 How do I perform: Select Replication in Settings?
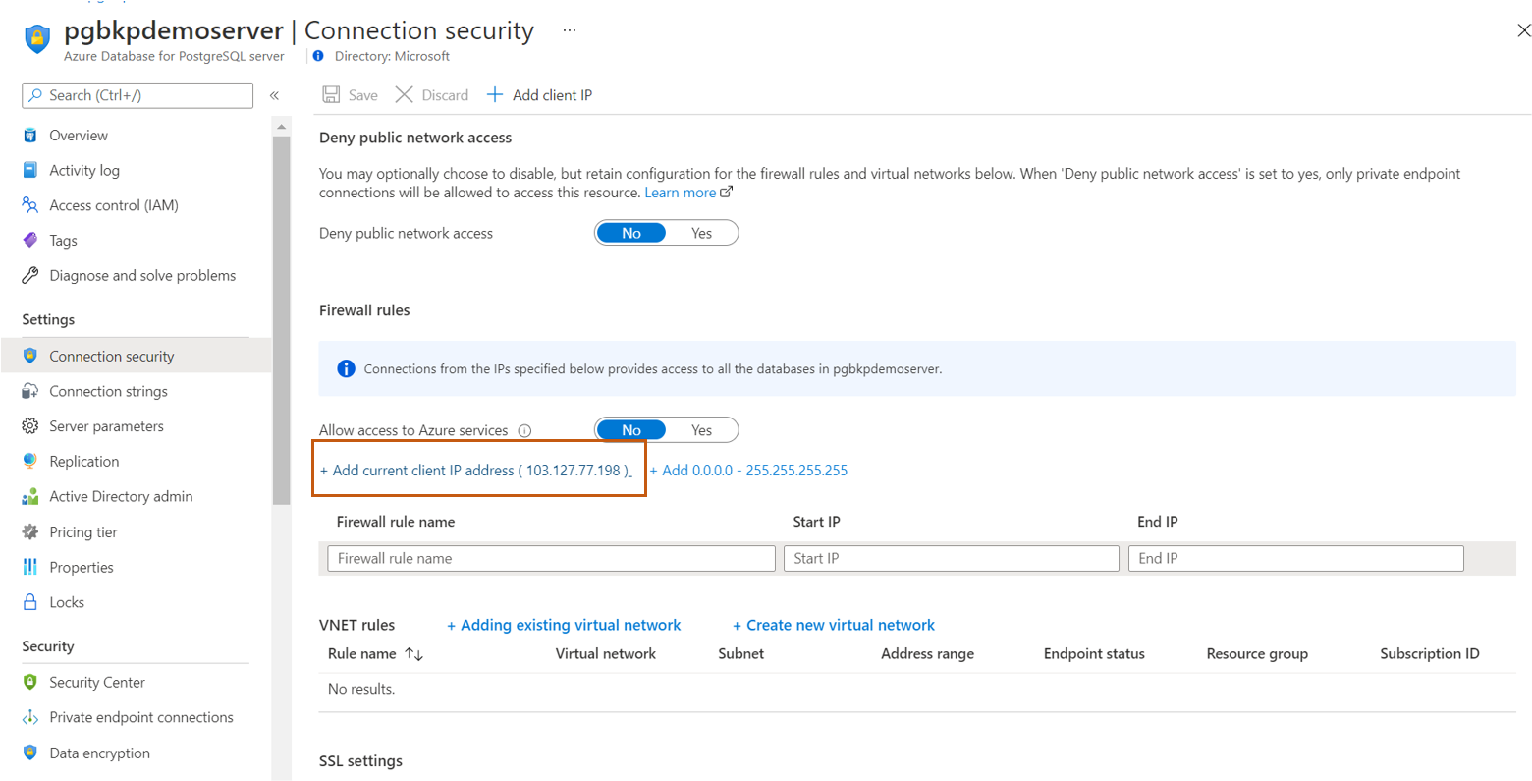[x=84, y=461]
